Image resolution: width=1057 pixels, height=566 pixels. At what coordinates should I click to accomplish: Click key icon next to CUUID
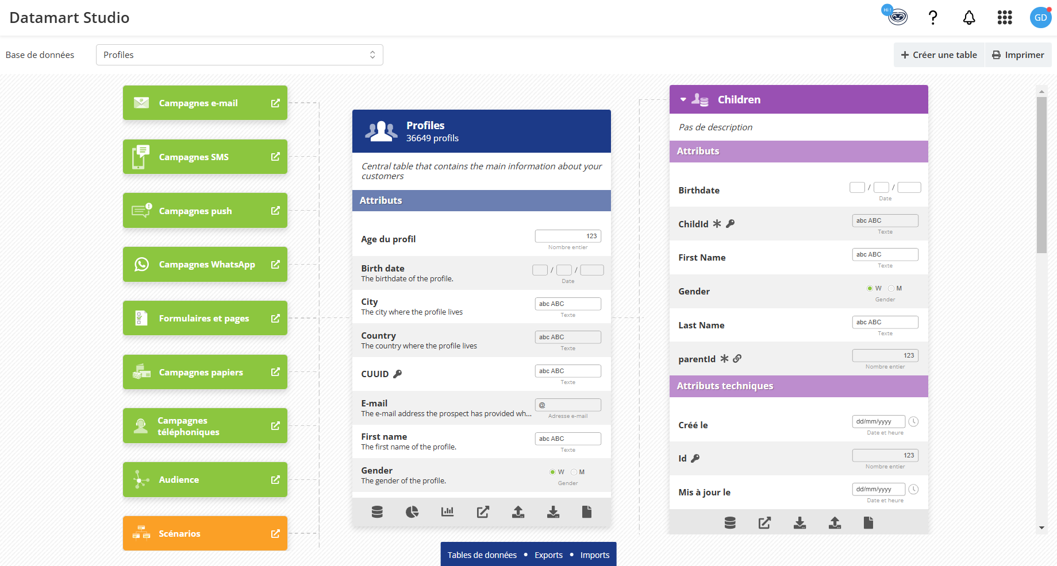[x=397, y=374]
